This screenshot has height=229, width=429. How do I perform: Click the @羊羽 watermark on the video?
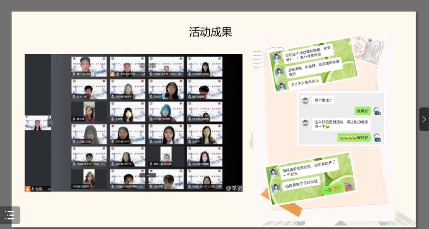click(x=234, y=188)
